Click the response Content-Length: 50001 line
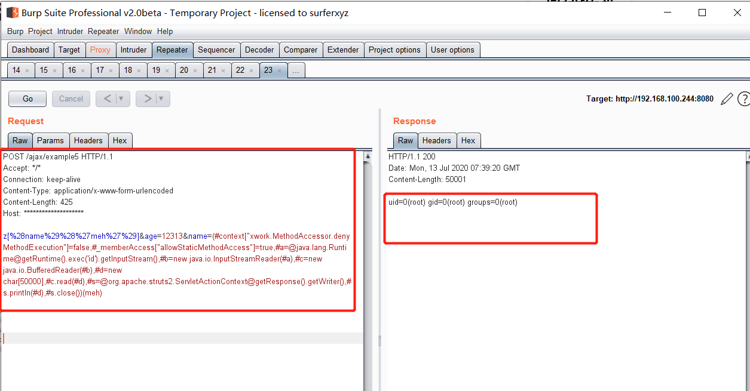This screenshot has height=391, width=750. point(427,180)
